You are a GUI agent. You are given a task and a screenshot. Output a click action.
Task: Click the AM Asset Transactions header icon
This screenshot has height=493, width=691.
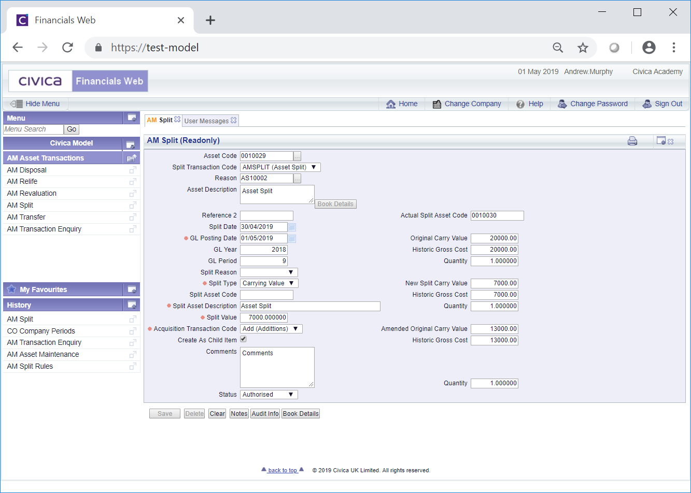pos(132,158)
